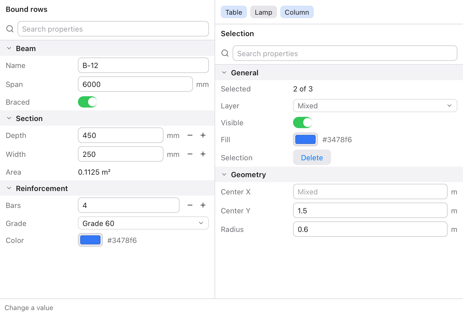Click the #3478f6 text beside Color
The height and width of the screenshot is (316, 463).
(x=122, y=240)
